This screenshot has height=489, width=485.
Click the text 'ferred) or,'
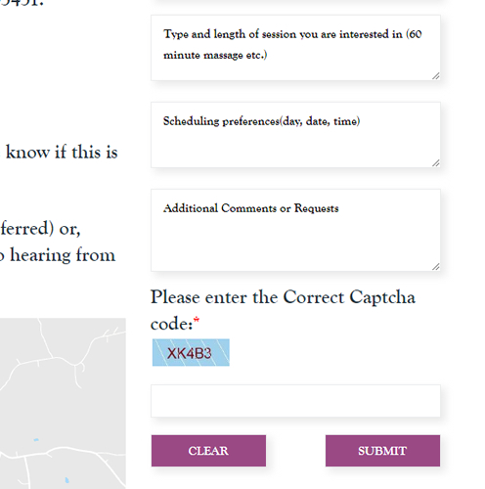40,228
